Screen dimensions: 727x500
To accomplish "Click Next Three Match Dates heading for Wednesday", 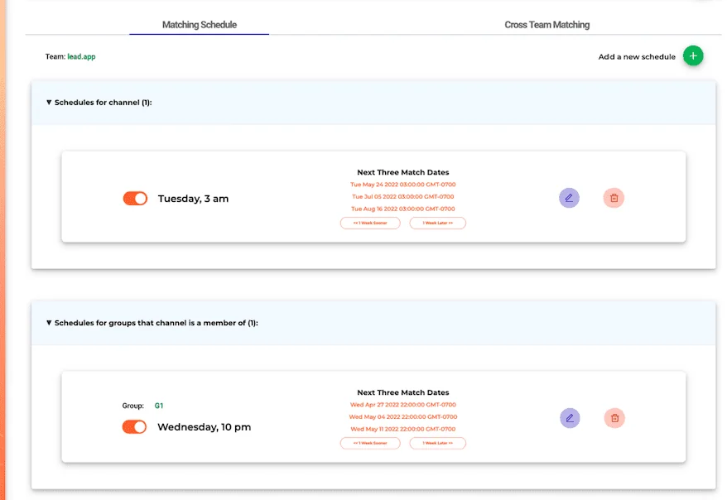I will (x=403, y=392).
